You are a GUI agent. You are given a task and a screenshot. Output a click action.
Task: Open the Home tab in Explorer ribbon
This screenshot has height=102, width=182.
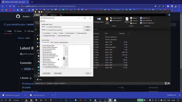click(44, 15)
